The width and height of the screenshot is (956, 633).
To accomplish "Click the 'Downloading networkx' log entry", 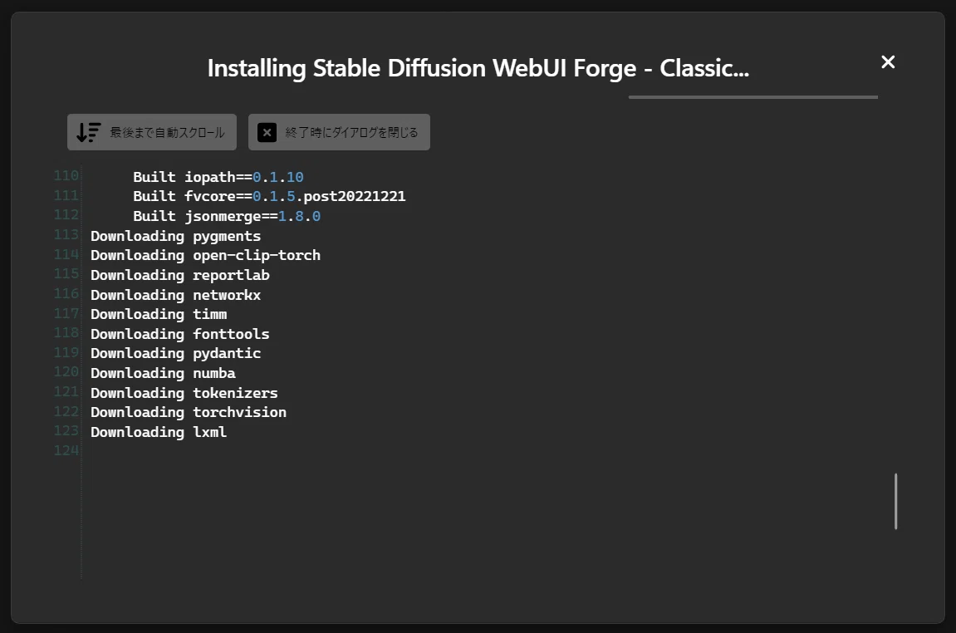I will [x=175, y=295].
